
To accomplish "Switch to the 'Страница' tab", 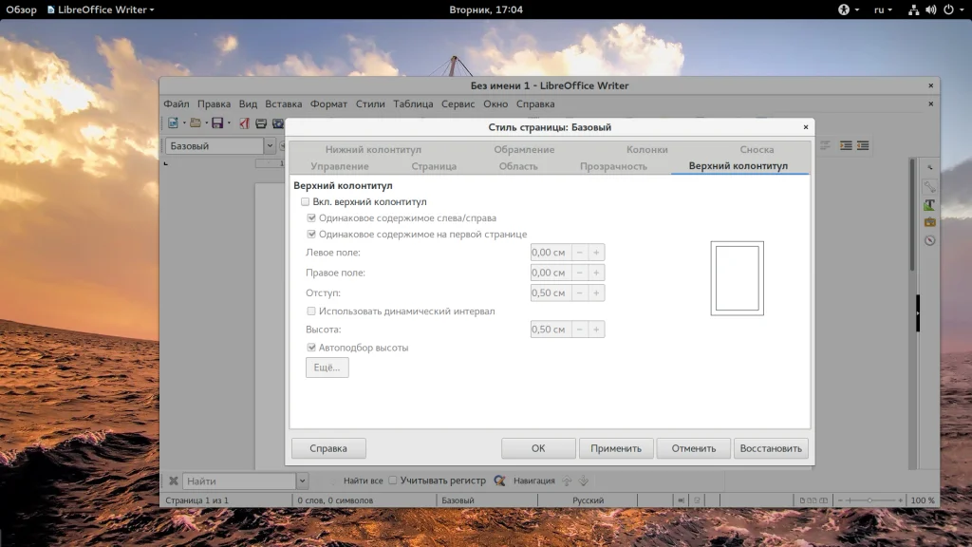I will (x=434, y=166).
